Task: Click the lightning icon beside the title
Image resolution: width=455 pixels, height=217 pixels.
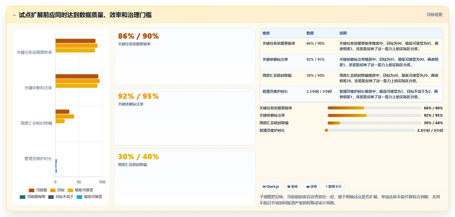Action: pos(14,15)
